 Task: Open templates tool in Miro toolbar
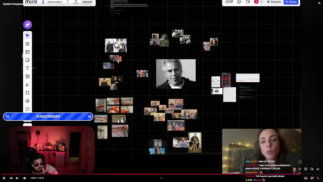pos(28,44)
